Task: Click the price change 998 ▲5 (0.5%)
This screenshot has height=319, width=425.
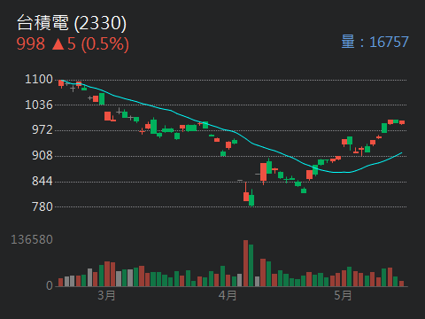Action: pos(73,44)
